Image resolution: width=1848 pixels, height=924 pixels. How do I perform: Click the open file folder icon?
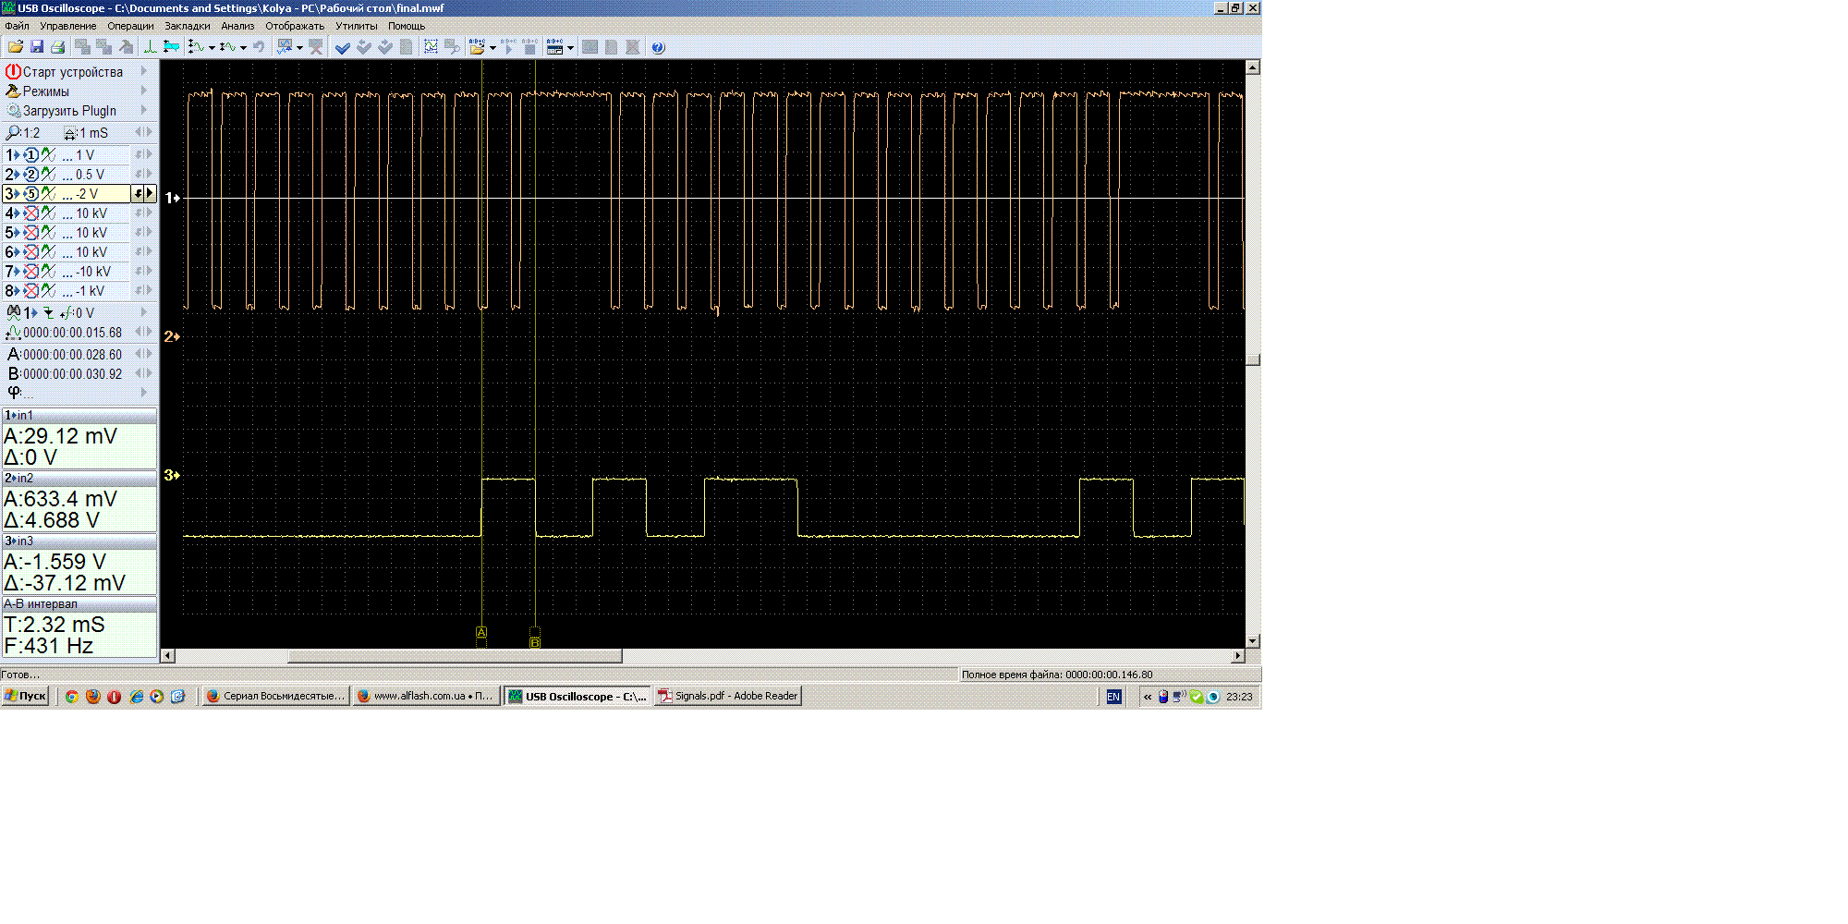coord(15,47)
